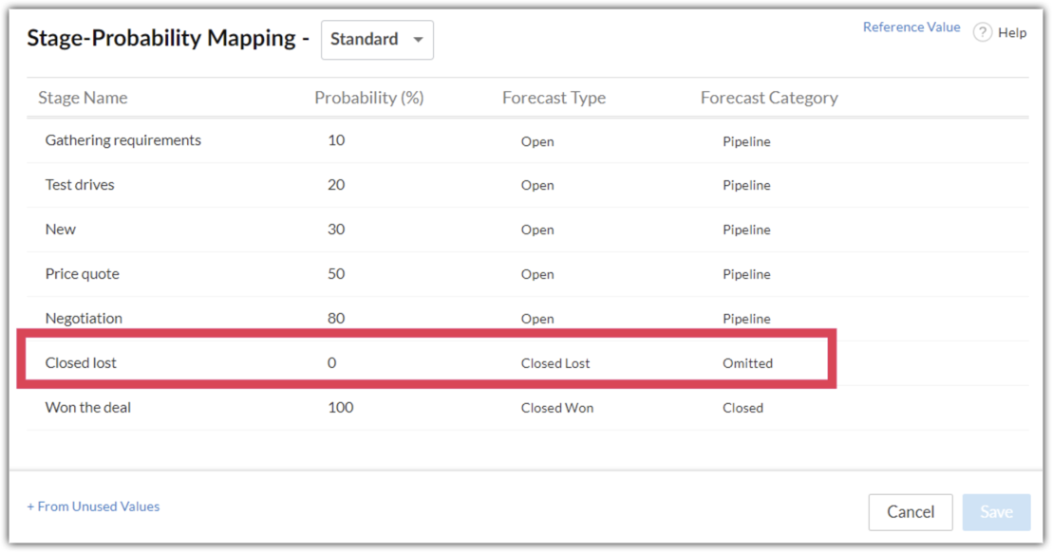Click the Forecast Category column header
Viewport: 1052px width, 552px height.
[769, 98]
